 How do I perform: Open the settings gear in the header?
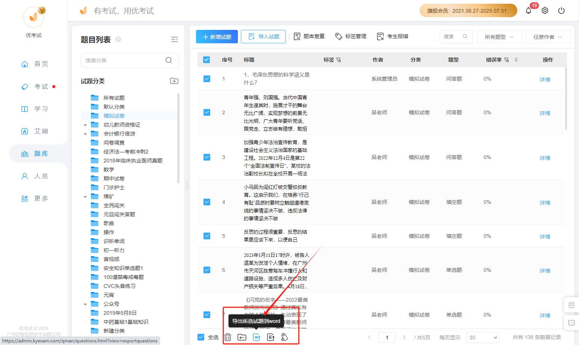click(x=545, y=10)
